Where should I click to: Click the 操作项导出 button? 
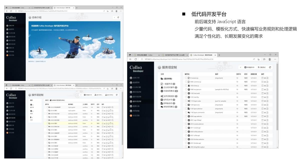pyautogui.click(x=109, y=95)
